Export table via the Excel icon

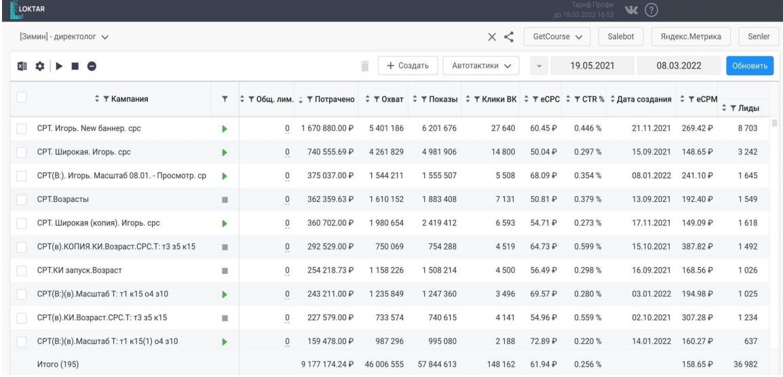pyautogui.click(x=22, y=66)
